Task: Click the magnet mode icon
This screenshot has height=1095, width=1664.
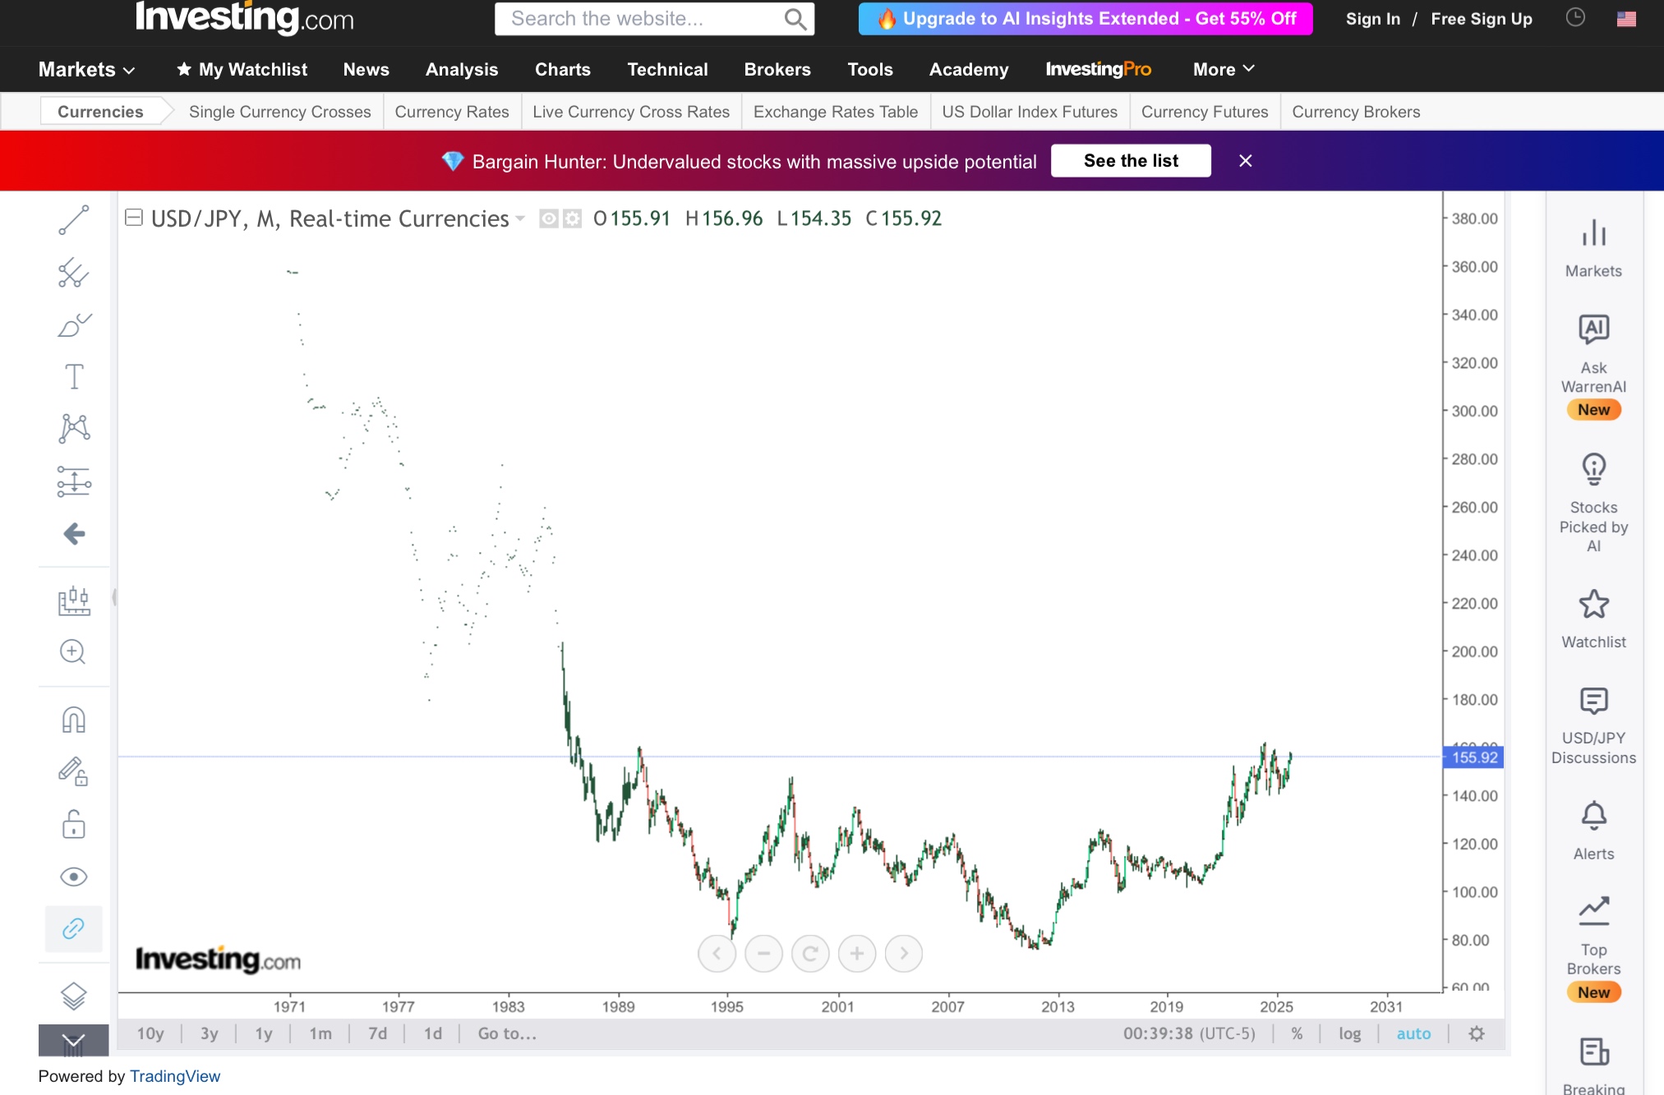Action: (x=73, y=720)
